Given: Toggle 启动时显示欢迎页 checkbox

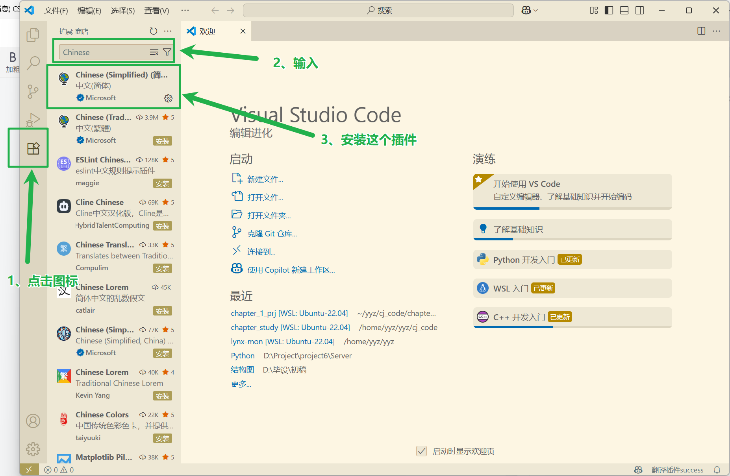Looking at the screenshot, I should (x=421, y=451).
